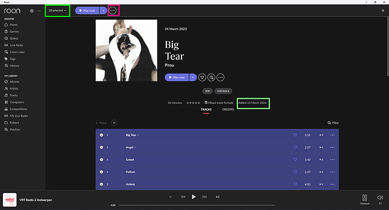The height and width of the screenshot is (210, 389).
Task: Open Tags in sidebar
Action: pyautogui.click(x=10, y=59)
